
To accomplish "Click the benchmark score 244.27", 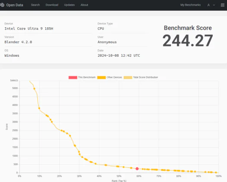I will point(188,41).
